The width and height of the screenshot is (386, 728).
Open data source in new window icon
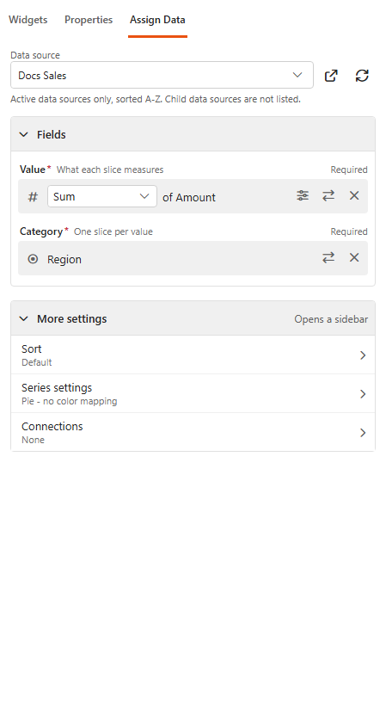click(x=331, y=75)
